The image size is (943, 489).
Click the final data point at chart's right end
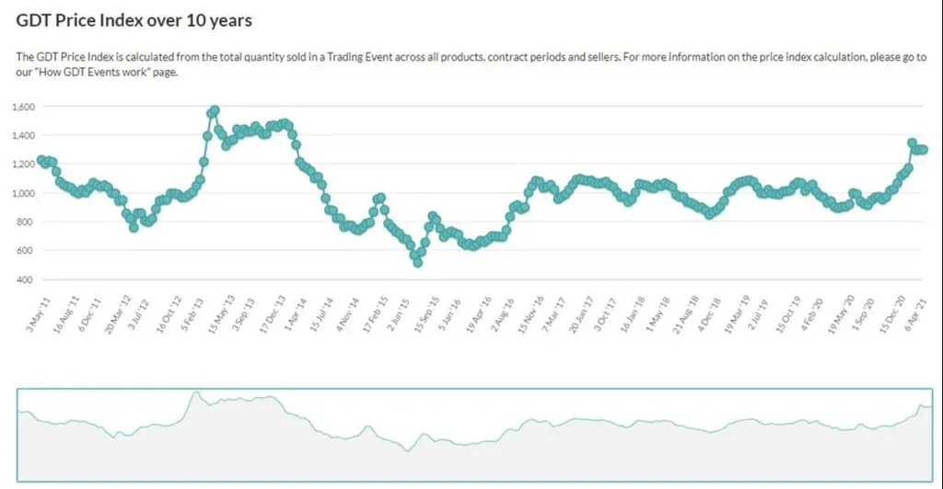click(x=924, y=150)
